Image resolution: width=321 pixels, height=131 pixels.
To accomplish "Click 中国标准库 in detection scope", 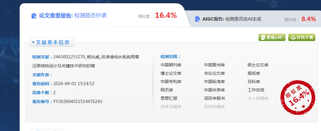I will [x=214, y=82].
